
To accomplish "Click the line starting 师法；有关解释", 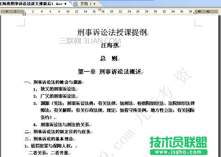I will (x=118, y=110).
